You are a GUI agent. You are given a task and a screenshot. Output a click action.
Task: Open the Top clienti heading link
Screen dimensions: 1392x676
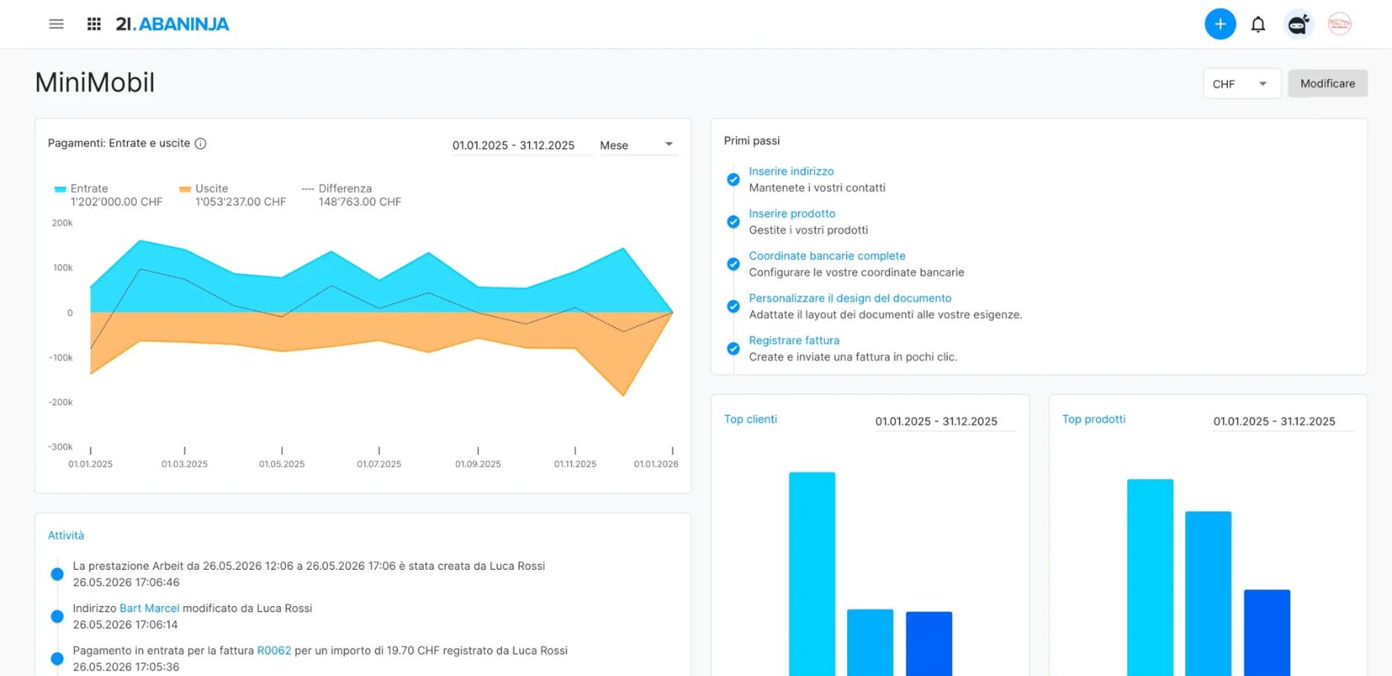coord(750,419)
